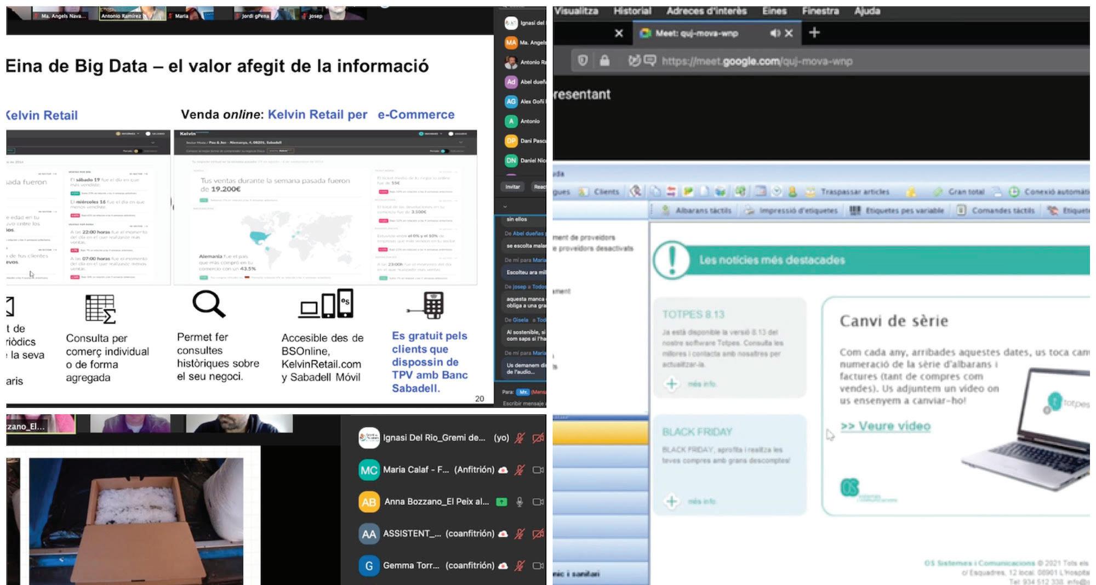
Task: Open the Para recipient dropdown in chat
Action: pyautogui.click(x=523, y=392)
